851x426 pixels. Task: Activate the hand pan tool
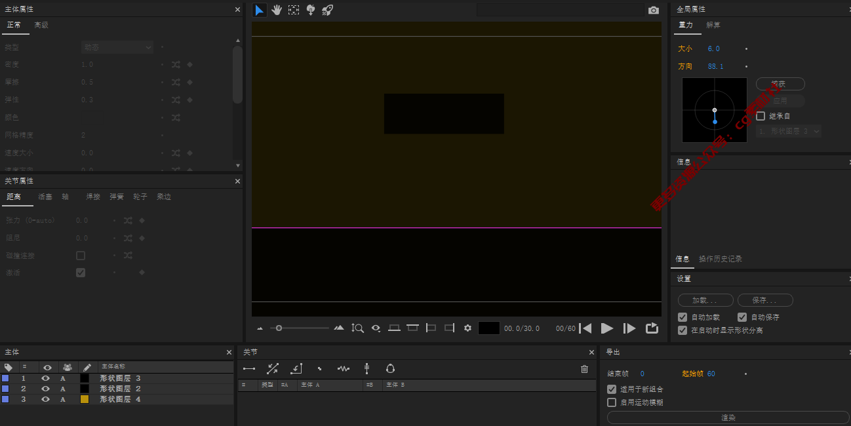click(277, 10)
